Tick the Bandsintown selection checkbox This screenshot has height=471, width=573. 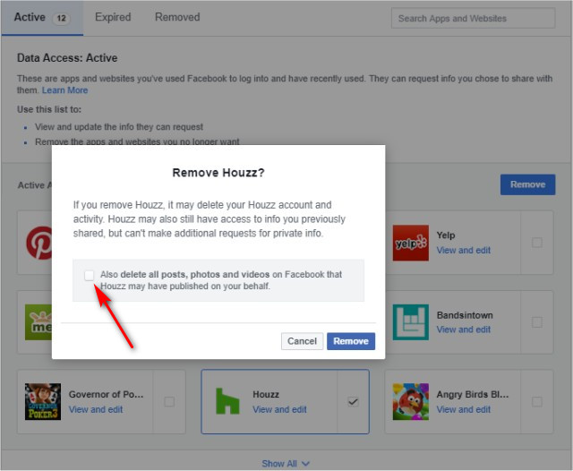(x=536, y=322)
